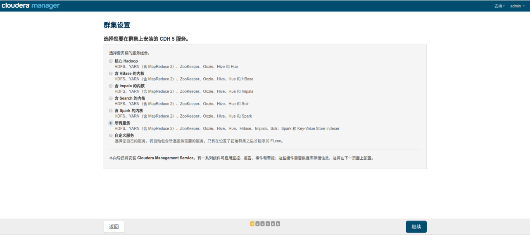Select the 核心 Hadoop radio button
This screenshot has height=235, width=530.
click(111, 61)
